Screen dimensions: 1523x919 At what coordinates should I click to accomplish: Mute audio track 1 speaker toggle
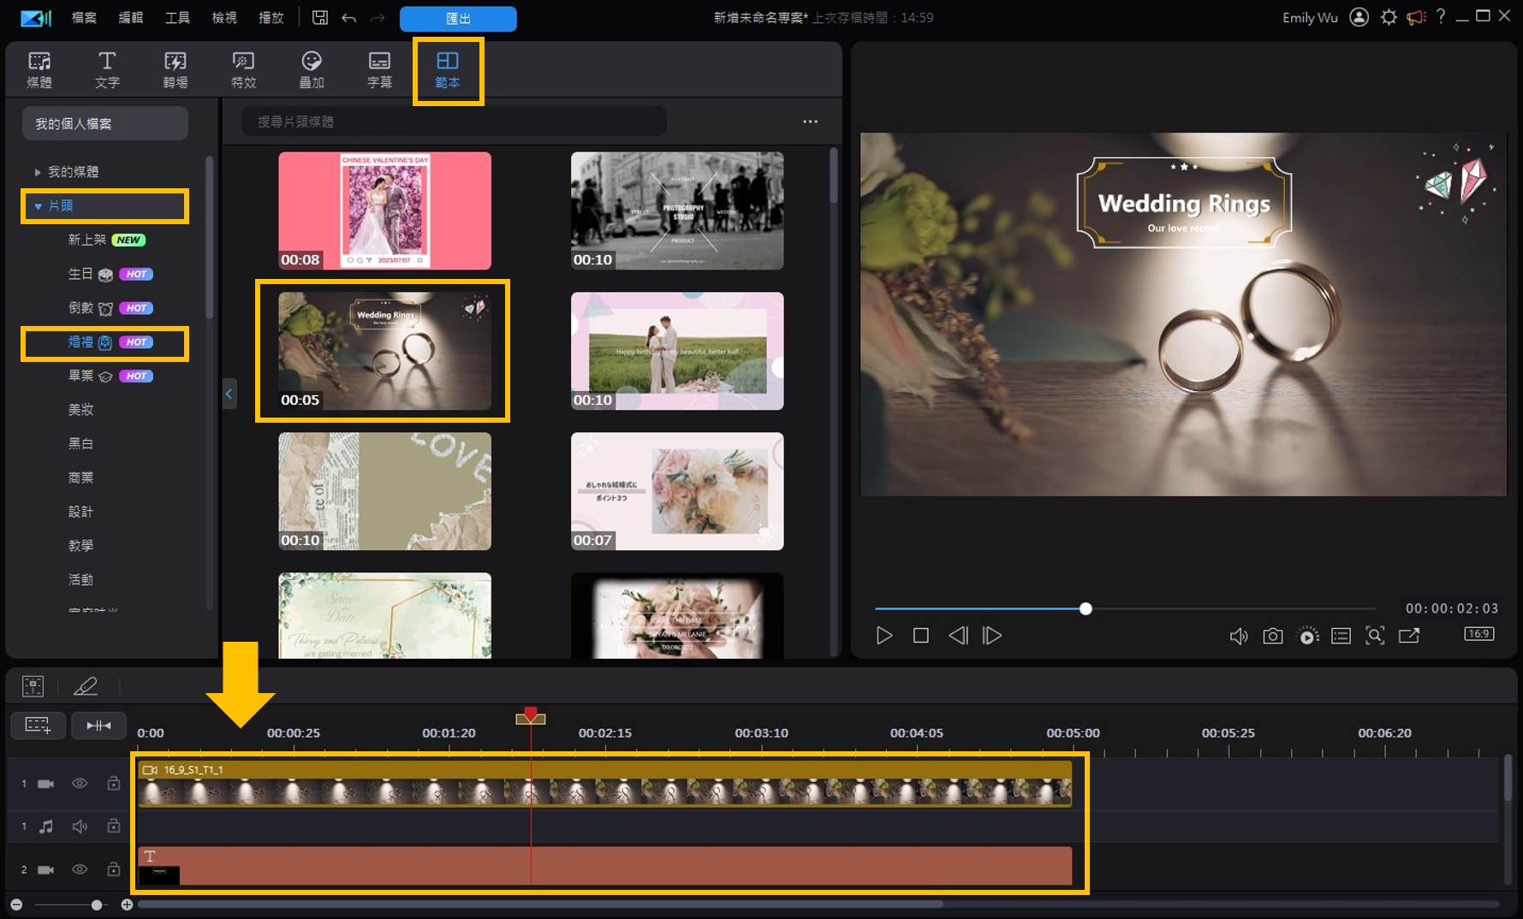pos(80,826)
